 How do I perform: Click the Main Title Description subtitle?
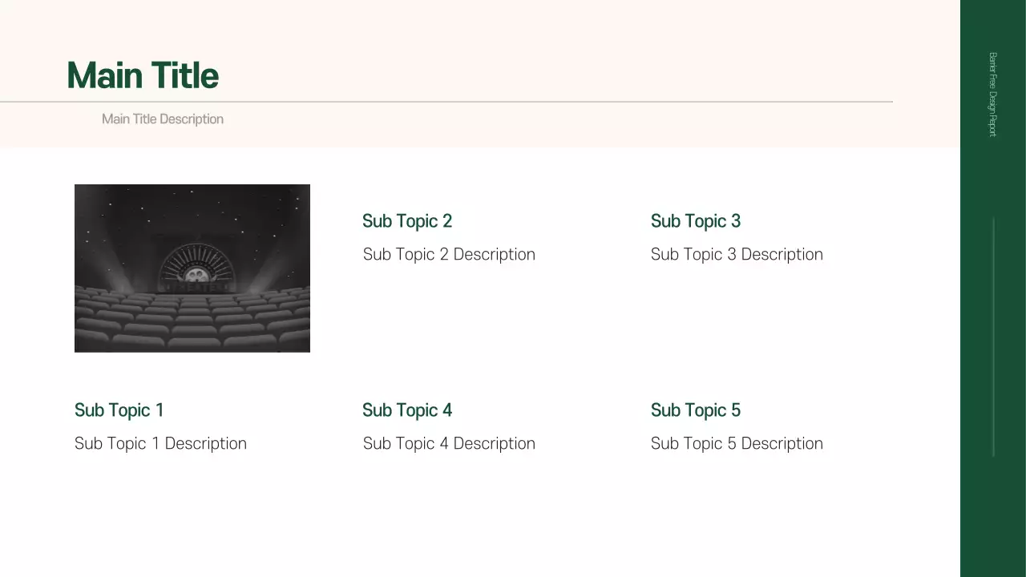pyautogui.click(x=163, y=119)
